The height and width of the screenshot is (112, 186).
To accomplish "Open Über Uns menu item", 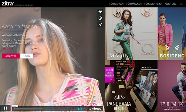I will [x=171, y=4].
